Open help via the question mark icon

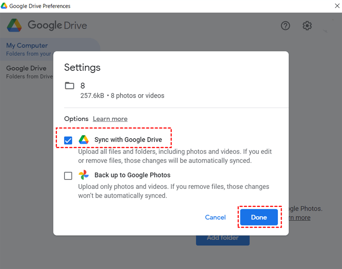coord(285,26)
